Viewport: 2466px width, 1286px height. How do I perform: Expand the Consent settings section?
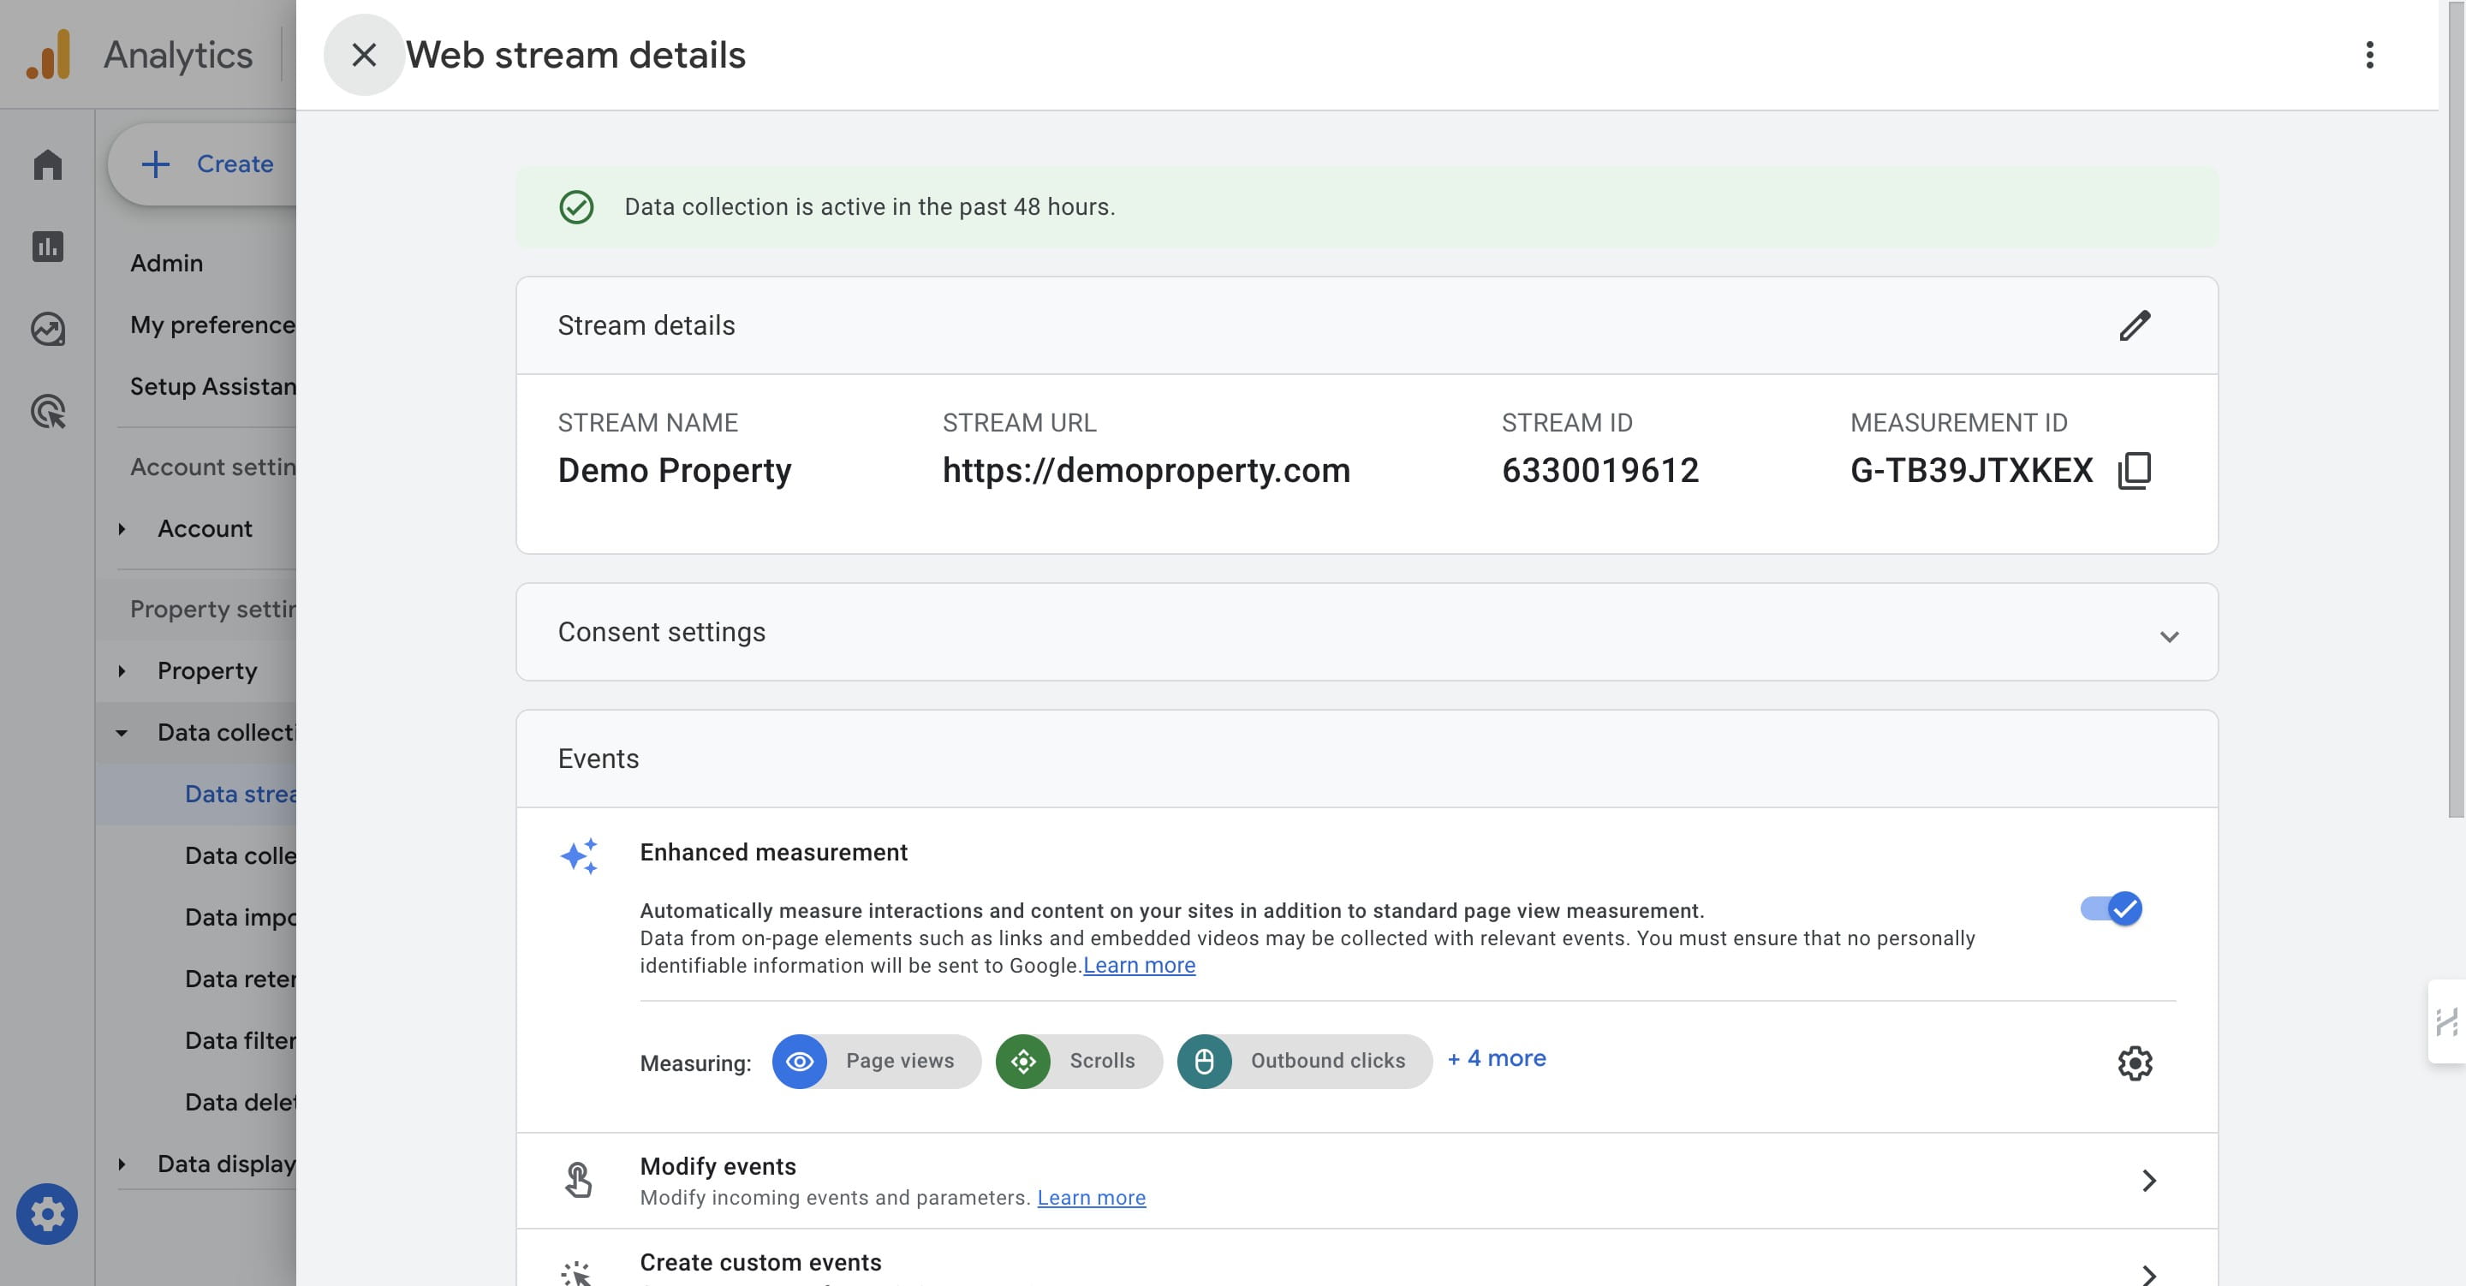pos(1367,632)
